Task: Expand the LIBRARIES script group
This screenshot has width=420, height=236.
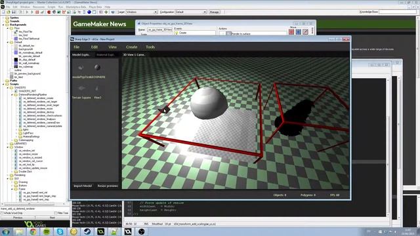Action: (x=8, y=144)
